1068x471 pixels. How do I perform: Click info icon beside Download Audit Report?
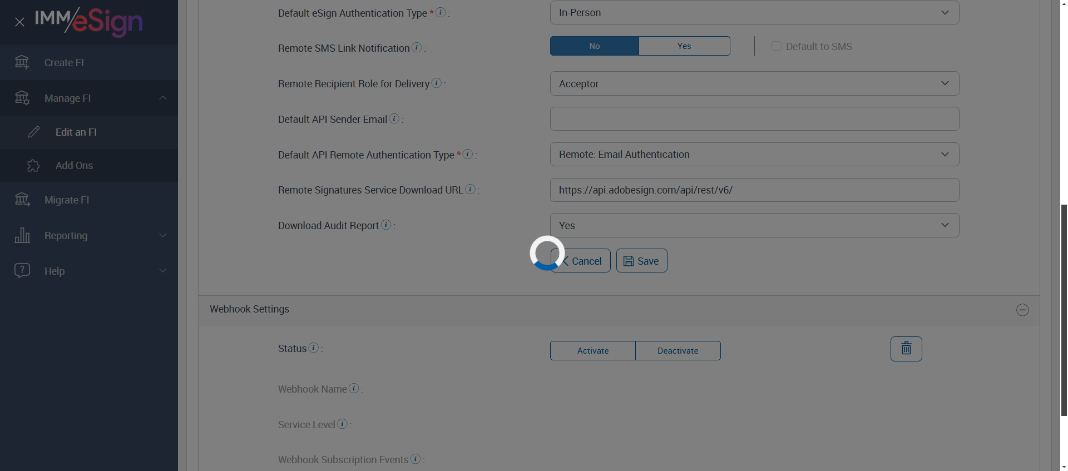[x=386, y=225]
